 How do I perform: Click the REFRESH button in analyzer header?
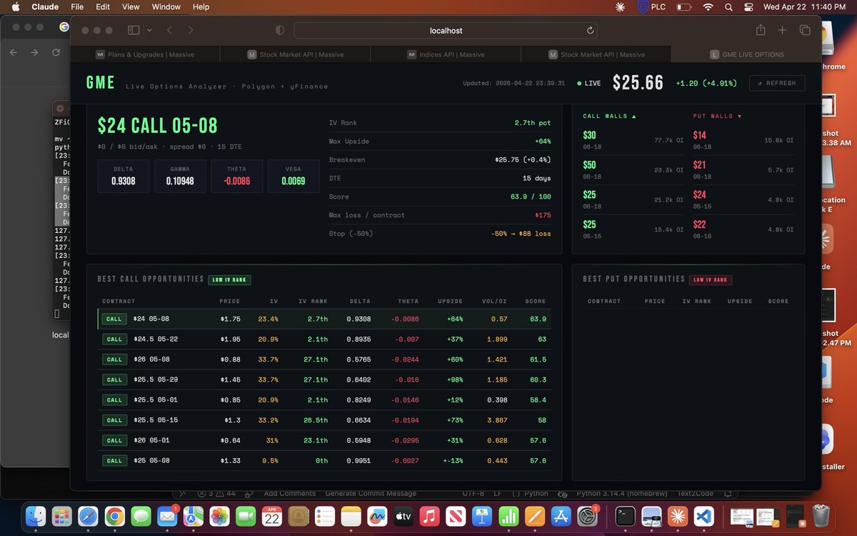point(777,83)
